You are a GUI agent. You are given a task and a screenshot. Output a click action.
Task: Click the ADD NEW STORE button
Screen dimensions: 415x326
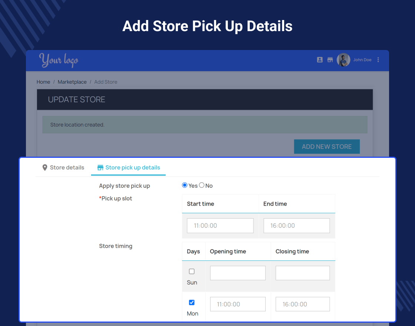pos(327,147)
